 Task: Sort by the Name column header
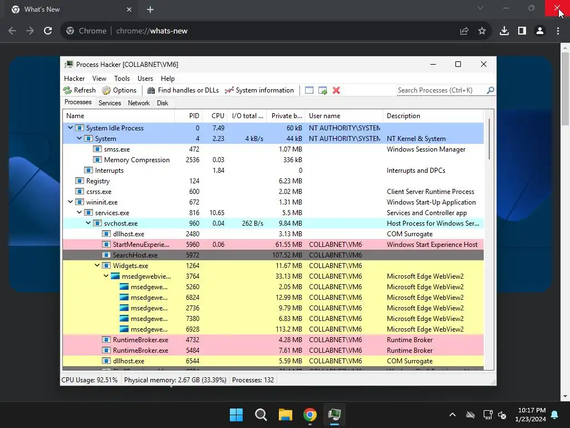(119, 116)
